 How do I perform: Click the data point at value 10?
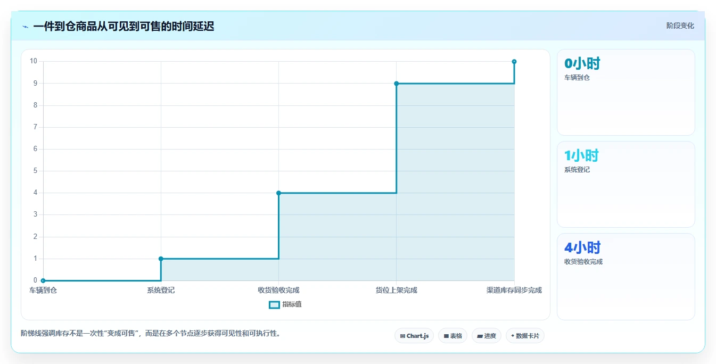514,62
